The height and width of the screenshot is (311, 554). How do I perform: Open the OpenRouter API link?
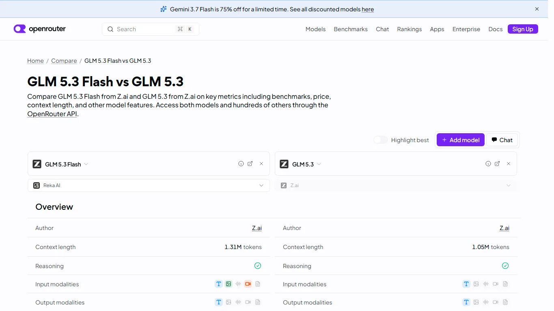(52, 114)
